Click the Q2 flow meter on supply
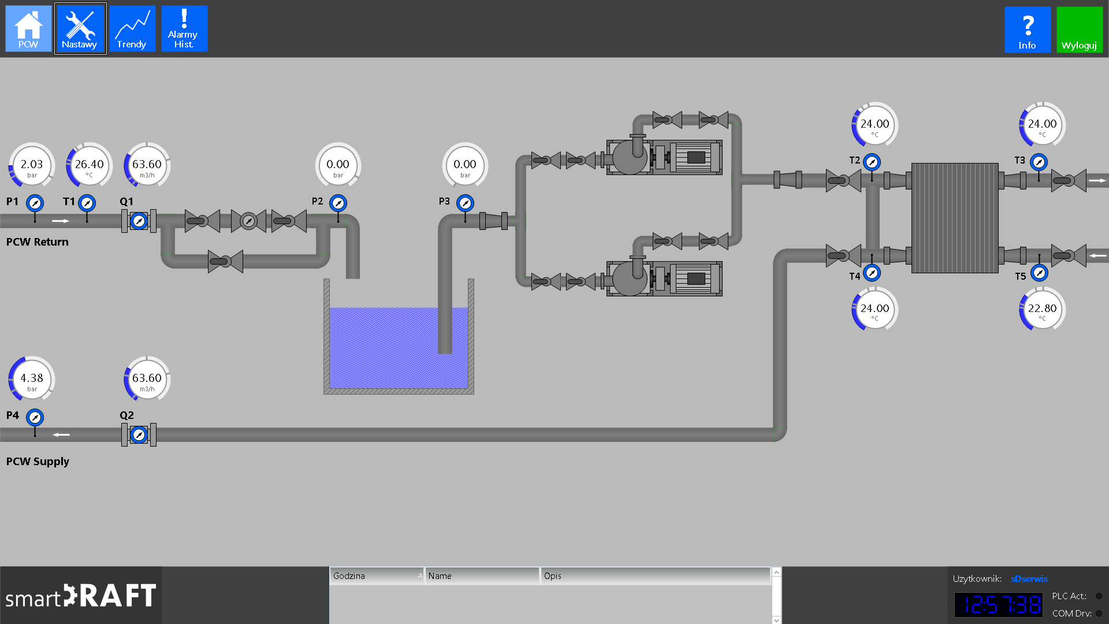 [x=139, y=434]
